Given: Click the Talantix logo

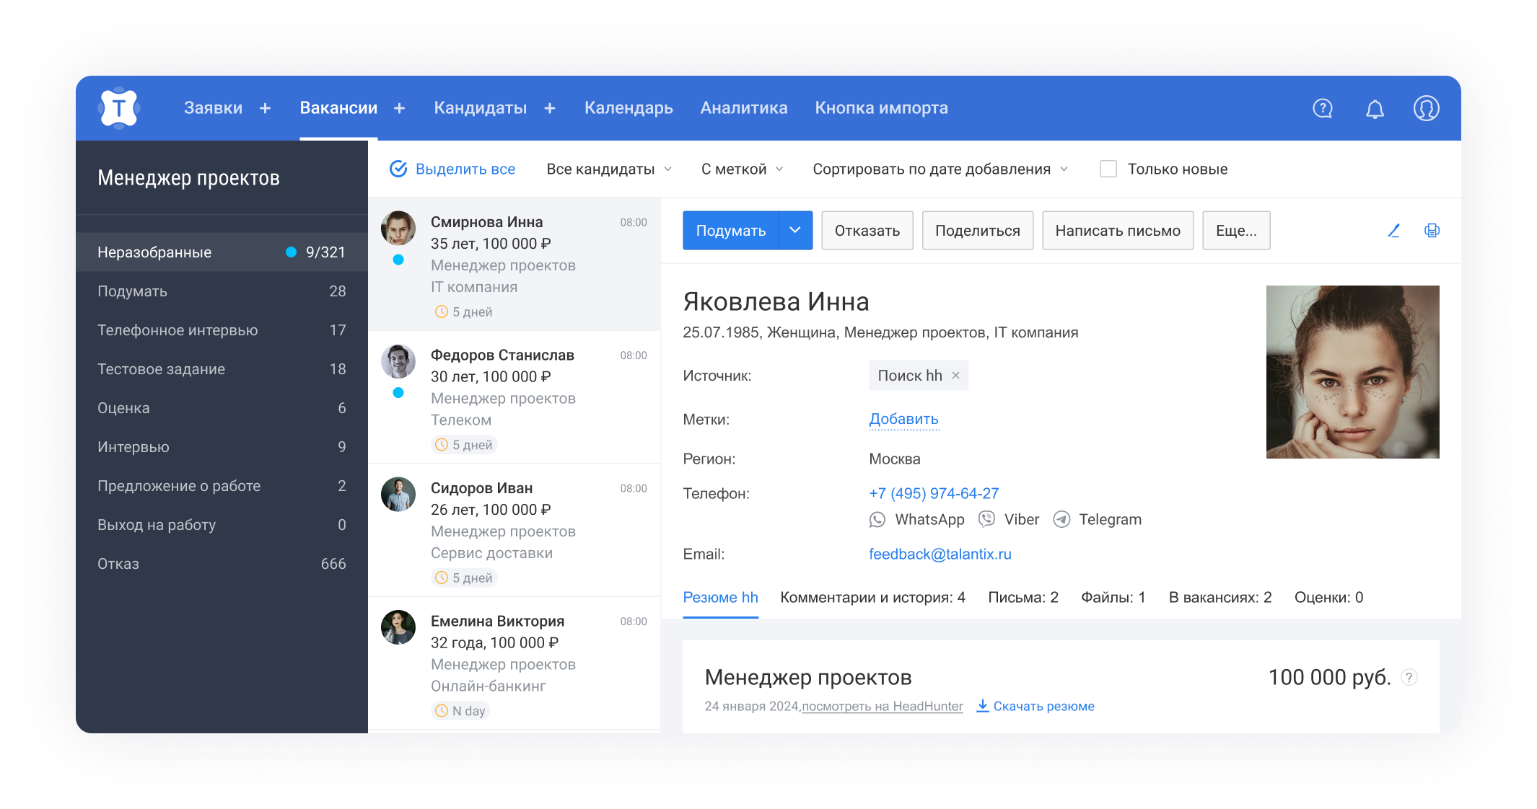Looking at the screenshot, I should tap(118, 108).
